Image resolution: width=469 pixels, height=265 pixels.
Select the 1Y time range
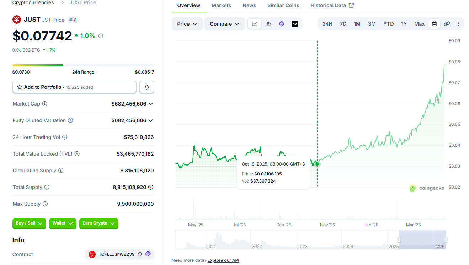(404, 24)
